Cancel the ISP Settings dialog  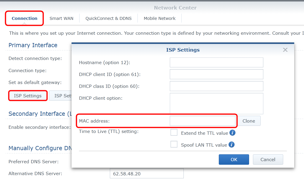point(268,160)
